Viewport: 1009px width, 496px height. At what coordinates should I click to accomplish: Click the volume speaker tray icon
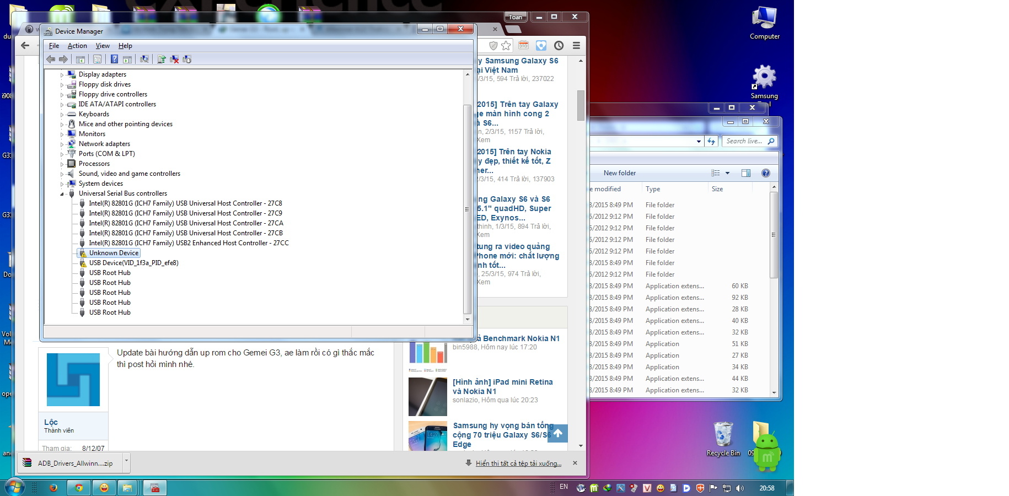tap(739, 488)
